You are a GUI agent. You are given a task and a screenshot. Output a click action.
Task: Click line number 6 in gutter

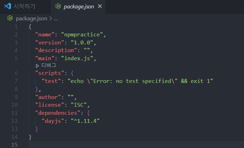[16, 73]
